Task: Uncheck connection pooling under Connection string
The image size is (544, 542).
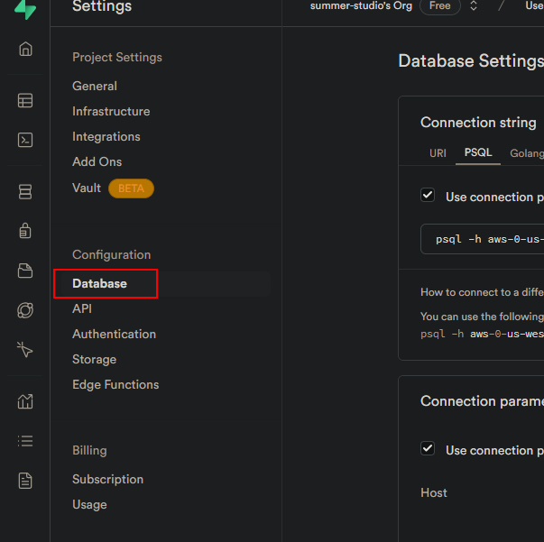Action: (428, 196)
